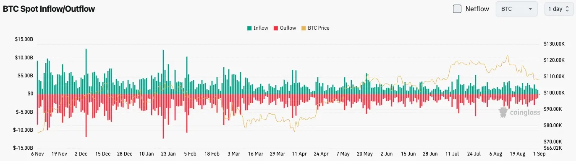Click the caret arrow in BTC selector
This screenshot has width=576, height=161.
click(530, 9)
